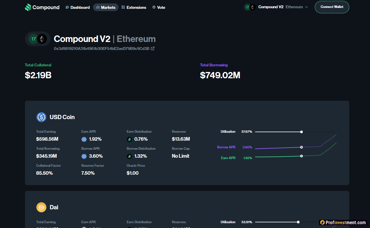This screenshot has width=370, height=228.
Task: Click USD Coin Total Borrowing $345.19M
Action: (x=46, y=156)
